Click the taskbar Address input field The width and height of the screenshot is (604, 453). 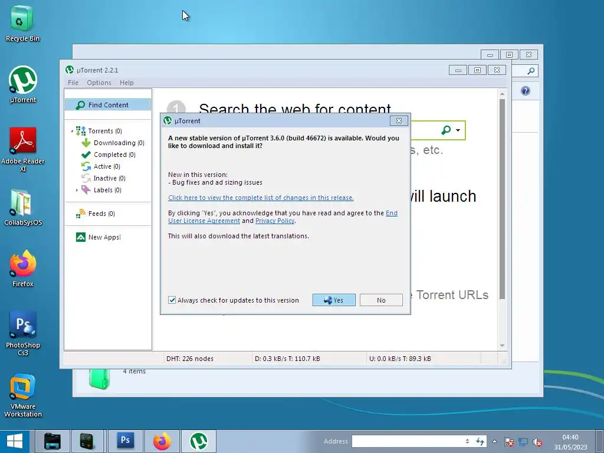coord(408,441)
